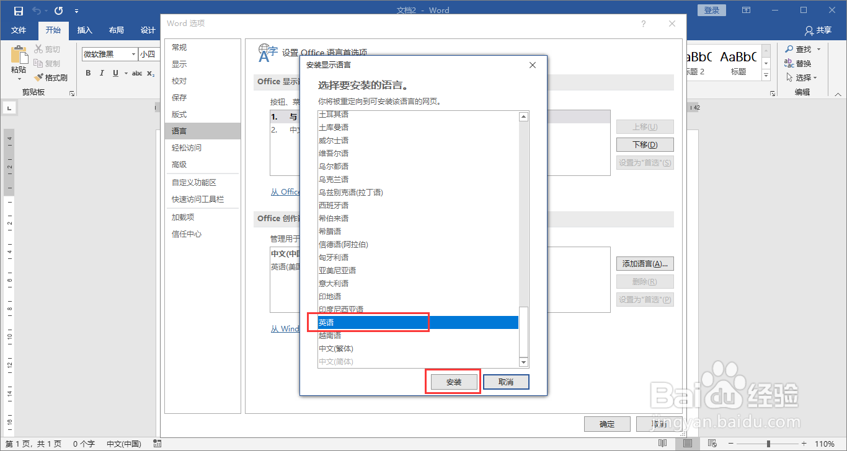Click the Read Mode view icon
The height and width of the screenshot is (451, 847).
tap(663, 444)
